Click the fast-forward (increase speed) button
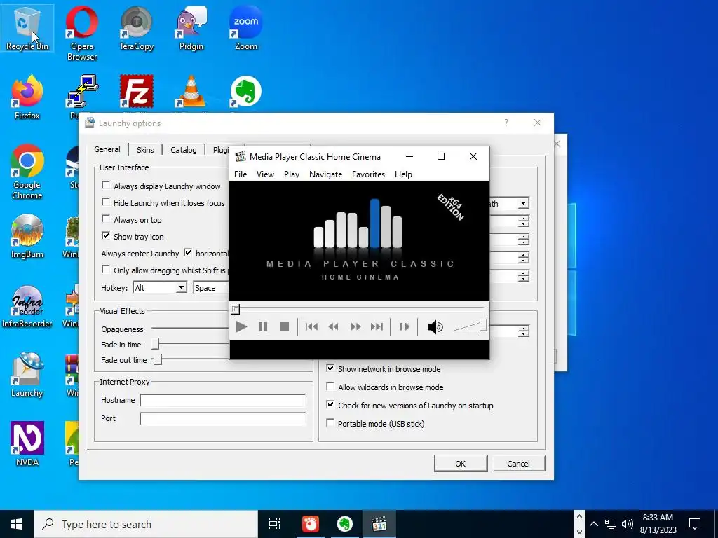Image resolution: width=718 pixels, height=538 pixels. pyautogui.click(x=355, y=326)
